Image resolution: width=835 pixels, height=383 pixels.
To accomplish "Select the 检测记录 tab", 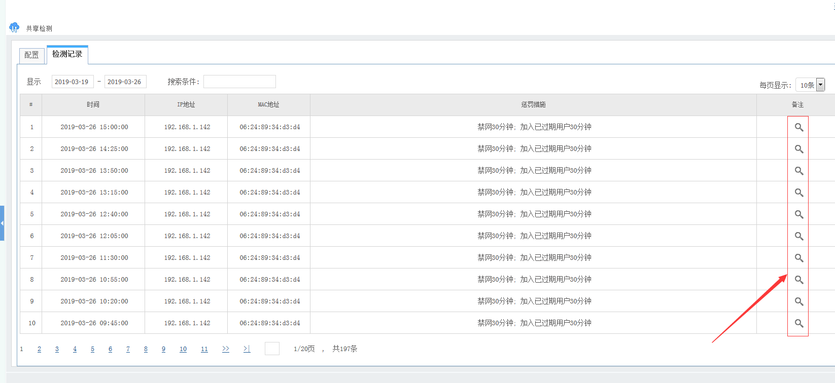I will click(67, 54).
